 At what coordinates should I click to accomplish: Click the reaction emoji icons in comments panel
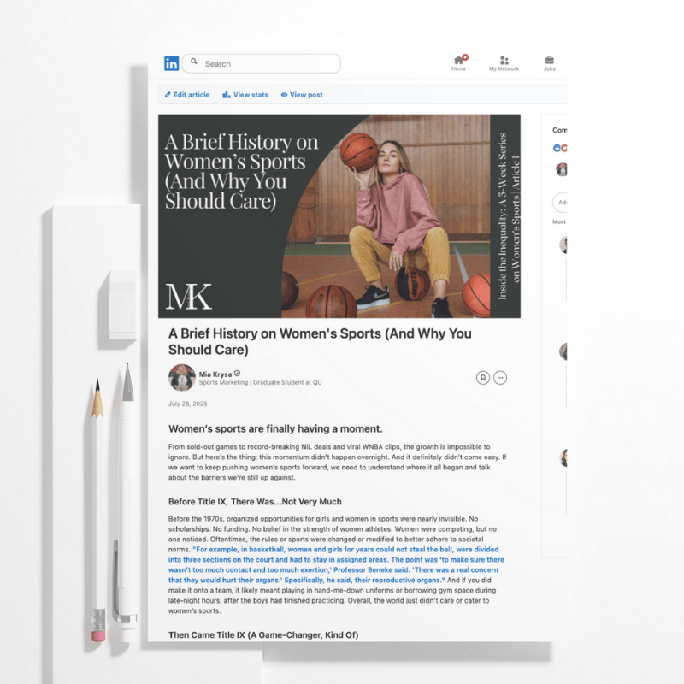pos(560,148)
